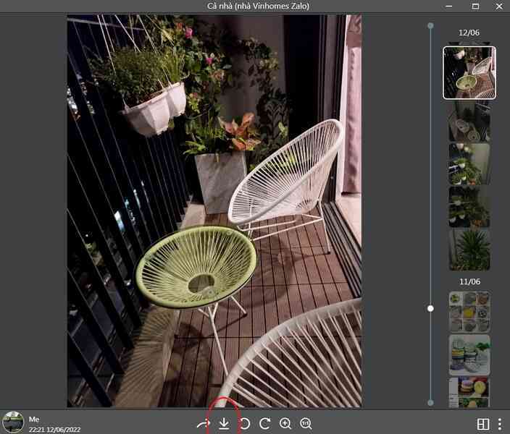
Task: Close the image viewer window
Action: click(x=499, y=7)
